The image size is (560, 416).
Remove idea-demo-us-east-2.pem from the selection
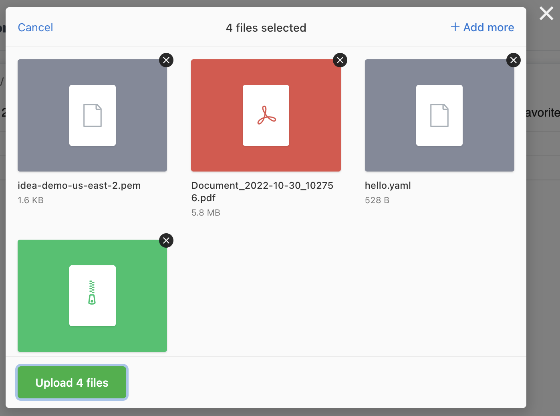[x=166, y=60]
